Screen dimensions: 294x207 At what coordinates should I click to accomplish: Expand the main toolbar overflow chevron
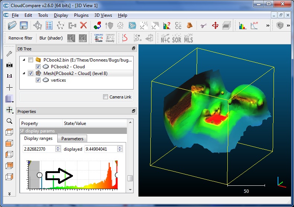[268, 25]
